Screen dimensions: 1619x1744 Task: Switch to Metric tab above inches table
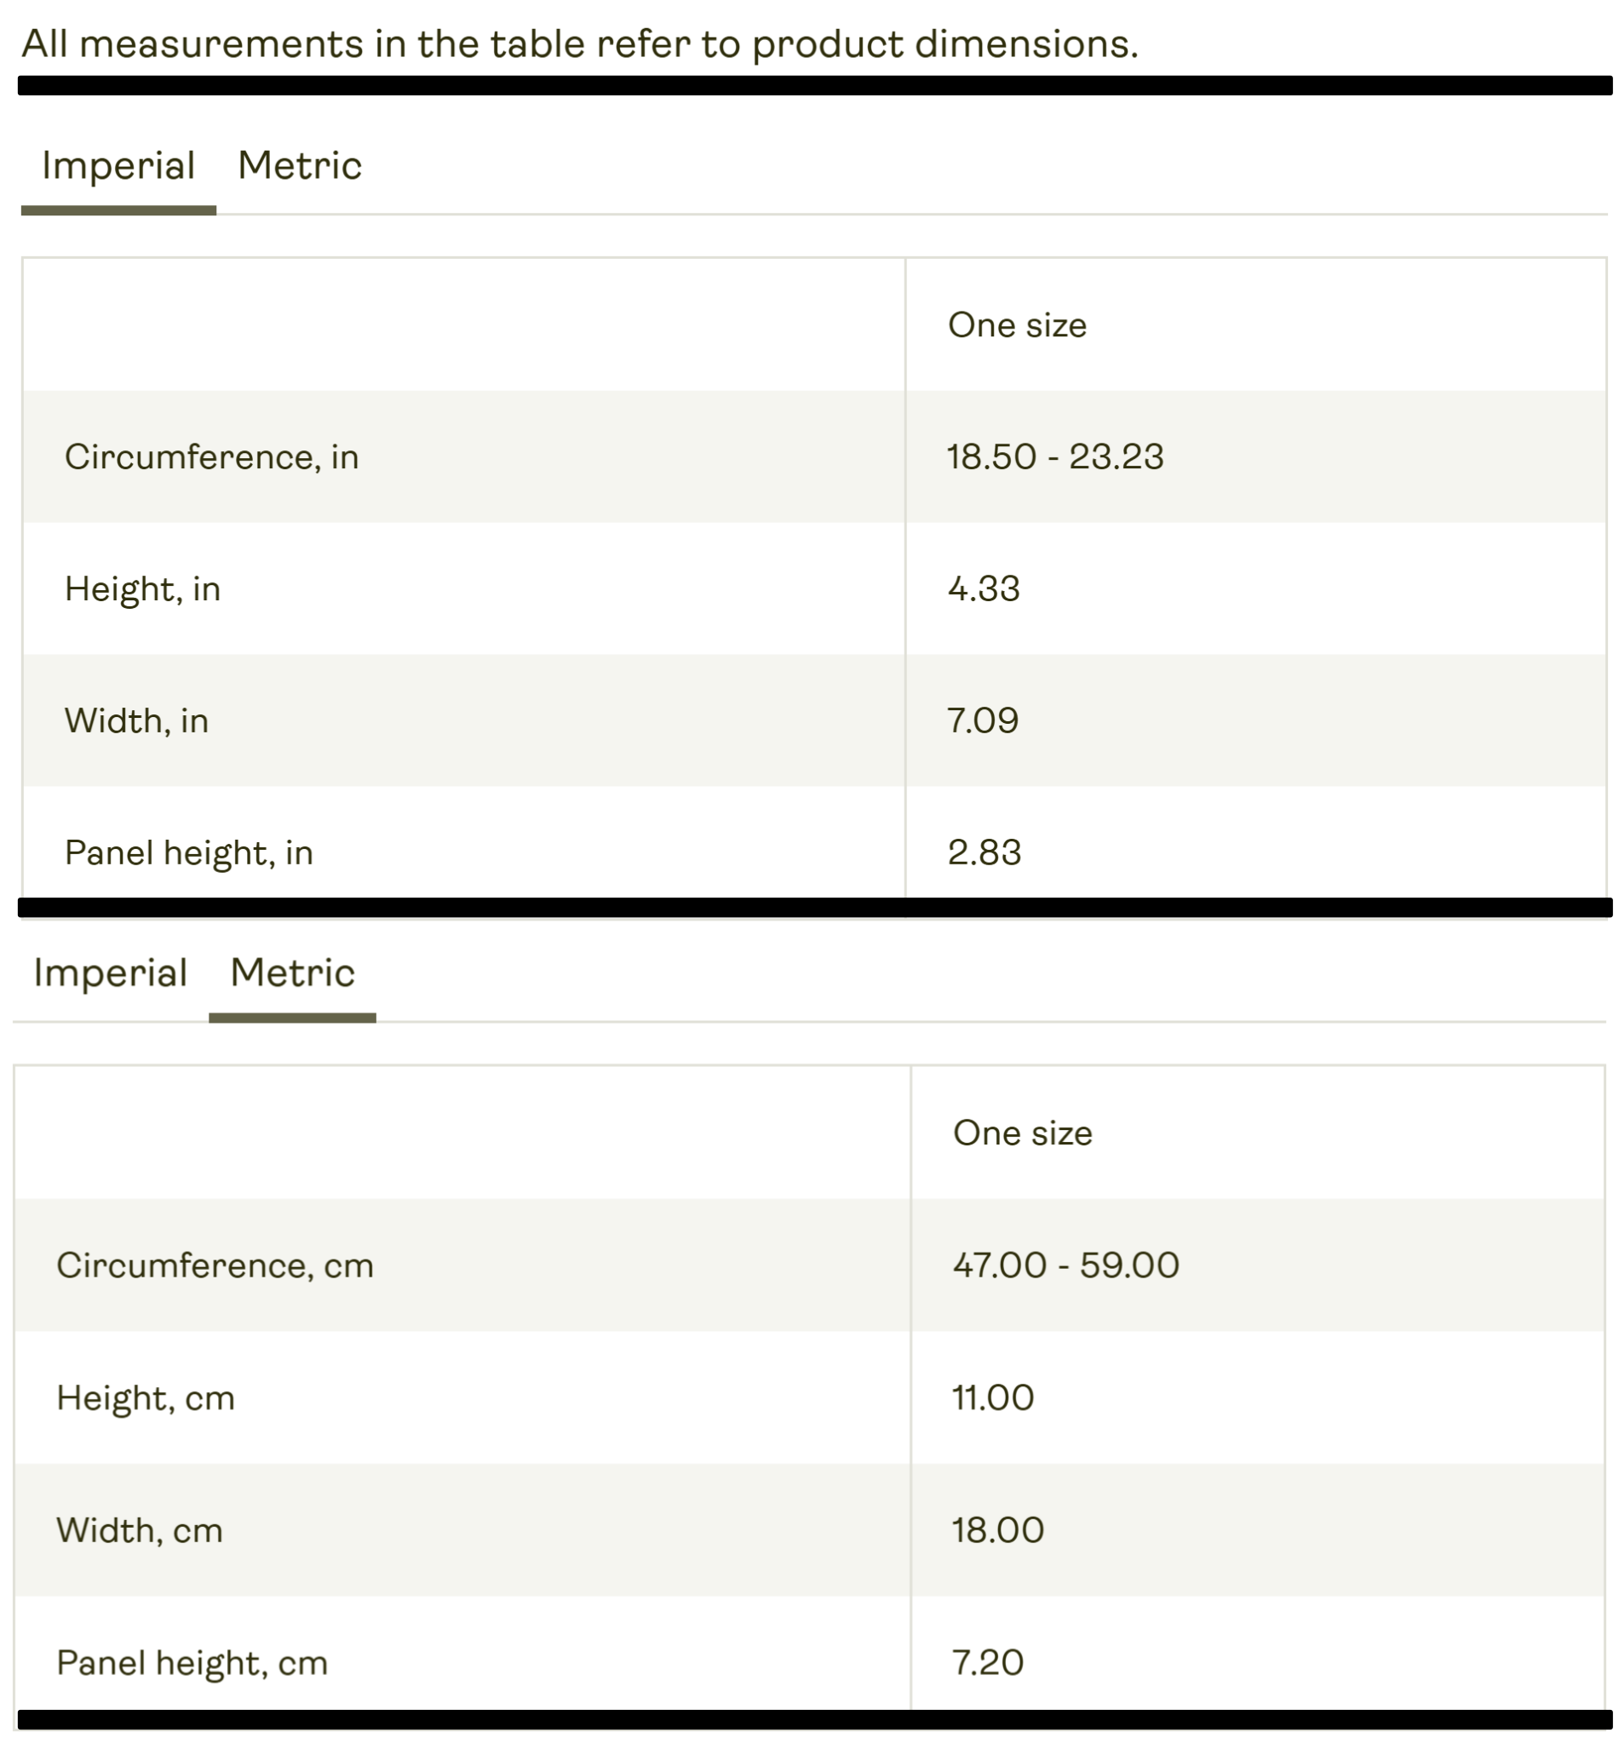pyautogui.click(x=300, y=166)
